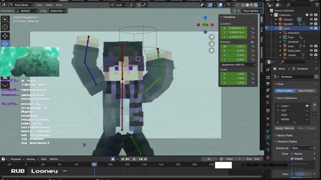Click the blue Z axis on navigation gizmo
This screenshot has width=321, height=180.
point(205,18)
